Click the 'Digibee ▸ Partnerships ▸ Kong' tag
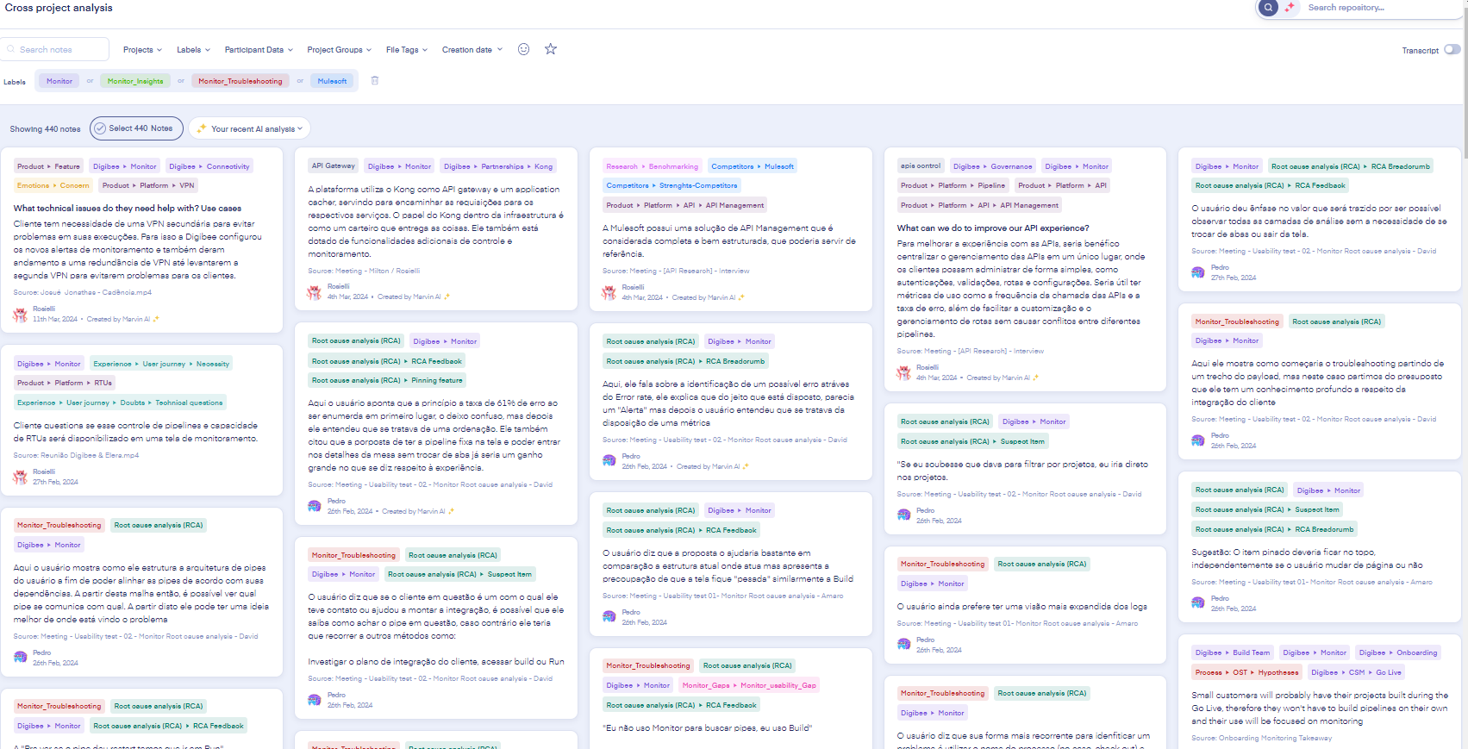Viewport: 1468px width, 749px height. pyautogui.click(x=497, y=166)
